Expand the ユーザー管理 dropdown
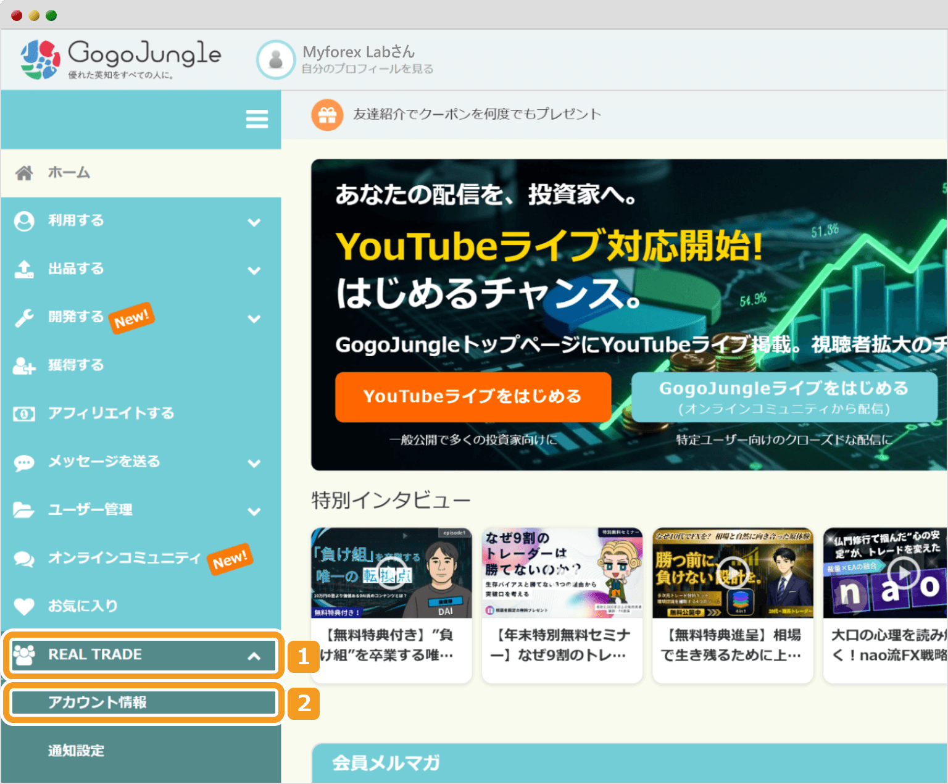 [254, 511]
